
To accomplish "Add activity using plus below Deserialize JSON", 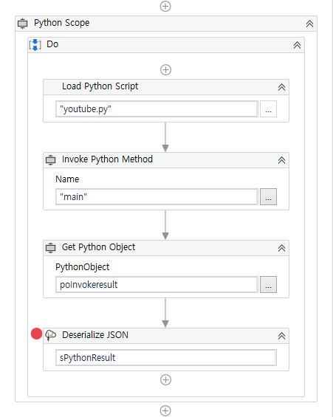I will [x=165, y=380].
